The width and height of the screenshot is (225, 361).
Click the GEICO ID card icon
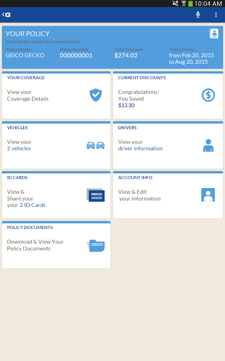tap(96, 195)
